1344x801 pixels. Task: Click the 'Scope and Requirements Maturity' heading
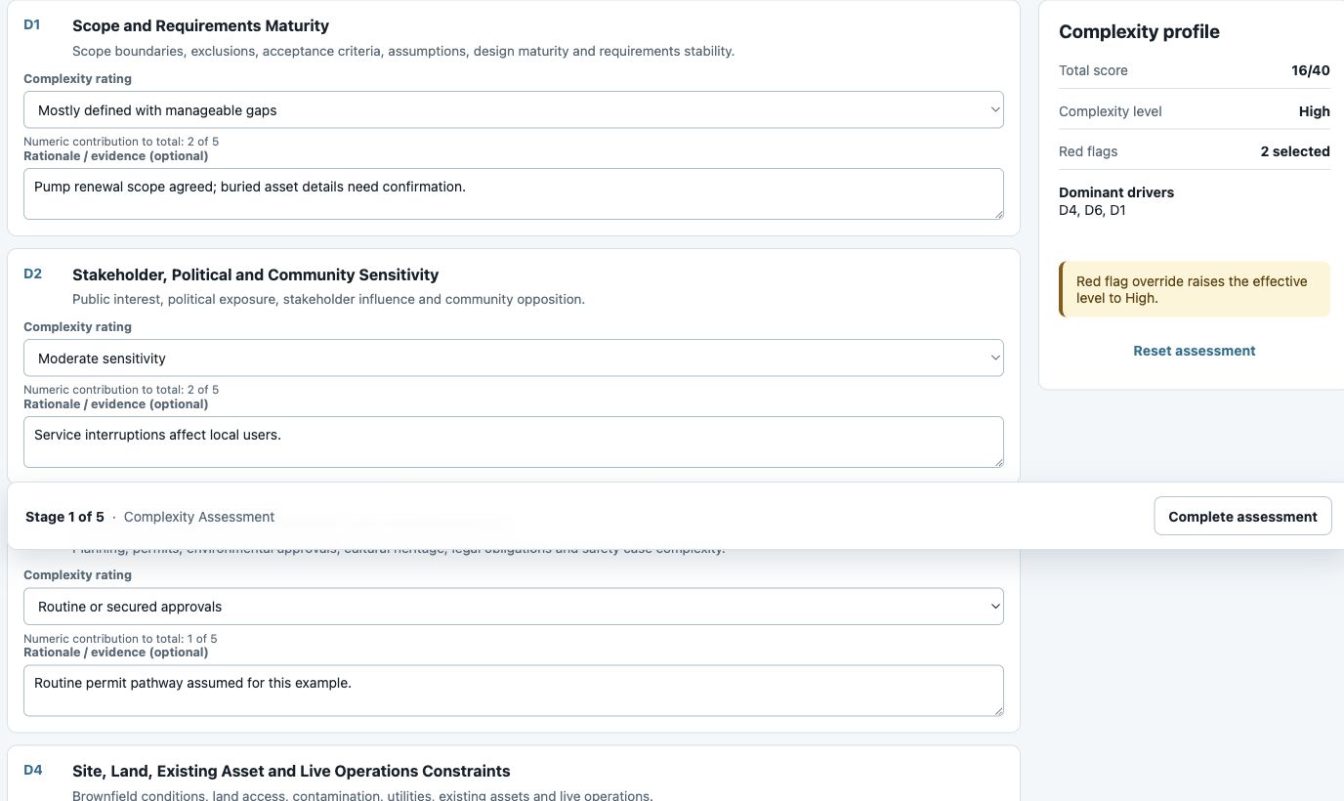pos(200,26)
